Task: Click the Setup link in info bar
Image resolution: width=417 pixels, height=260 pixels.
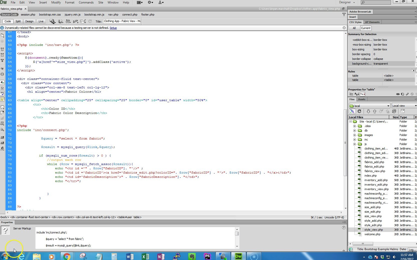Action: point(113,28)
